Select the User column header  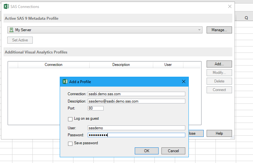coord(168,65)
